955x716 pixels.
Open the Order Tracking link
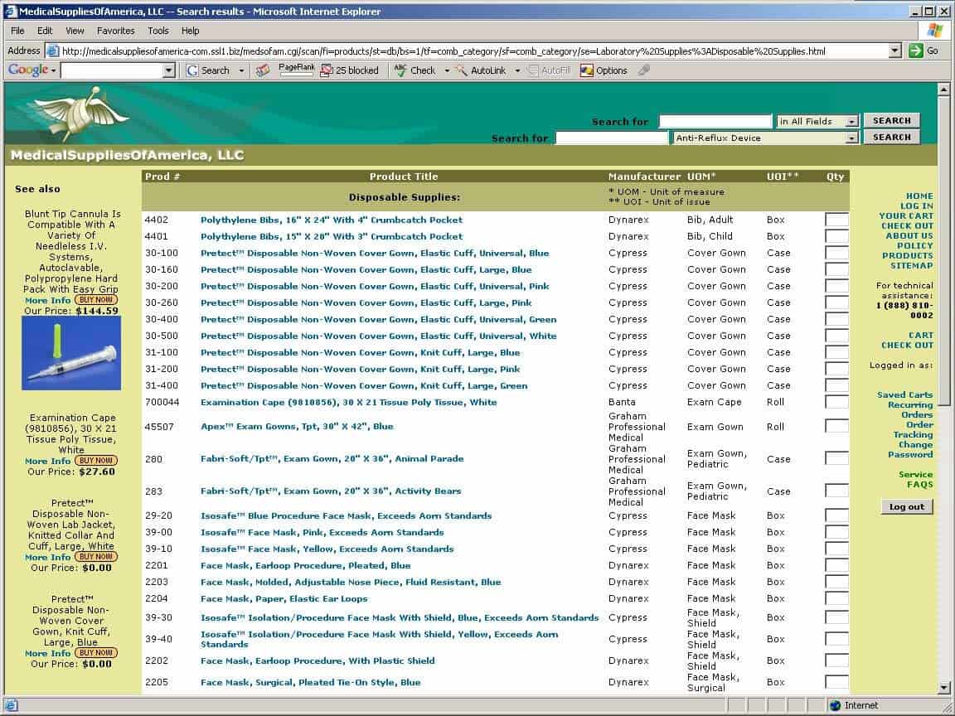(914, 430)
